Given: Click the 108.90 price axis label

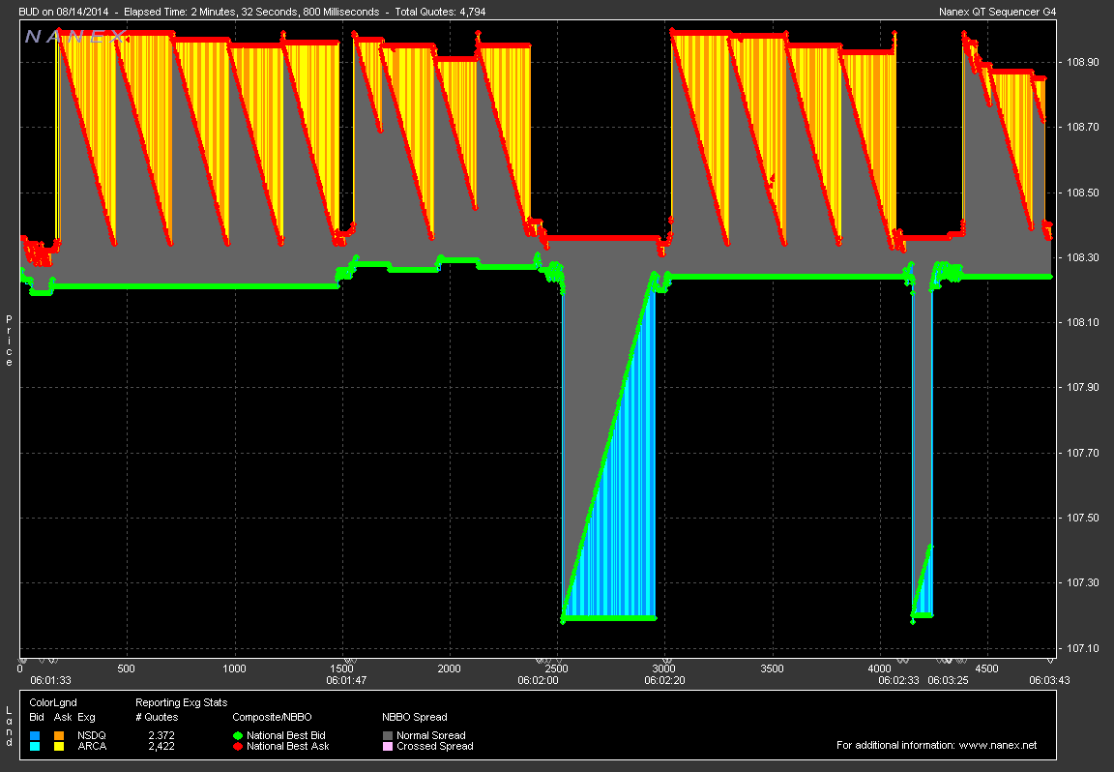Looking at the screenshot, I should 1083,63.
